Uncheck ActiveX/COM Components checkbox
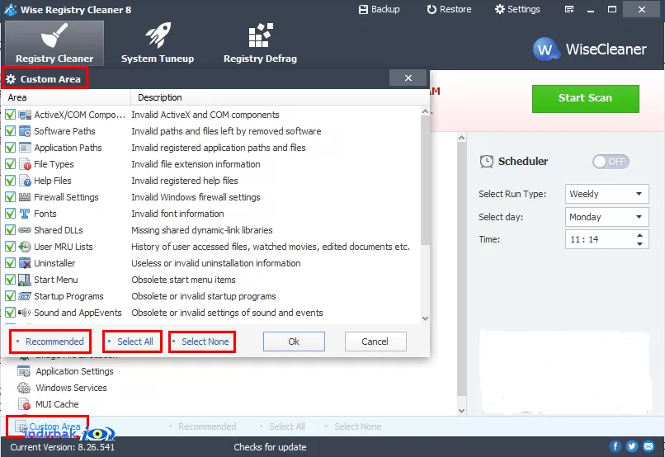The height and width of the screenshot is (457, 665). pyautogui.click(x=10, y=115)
